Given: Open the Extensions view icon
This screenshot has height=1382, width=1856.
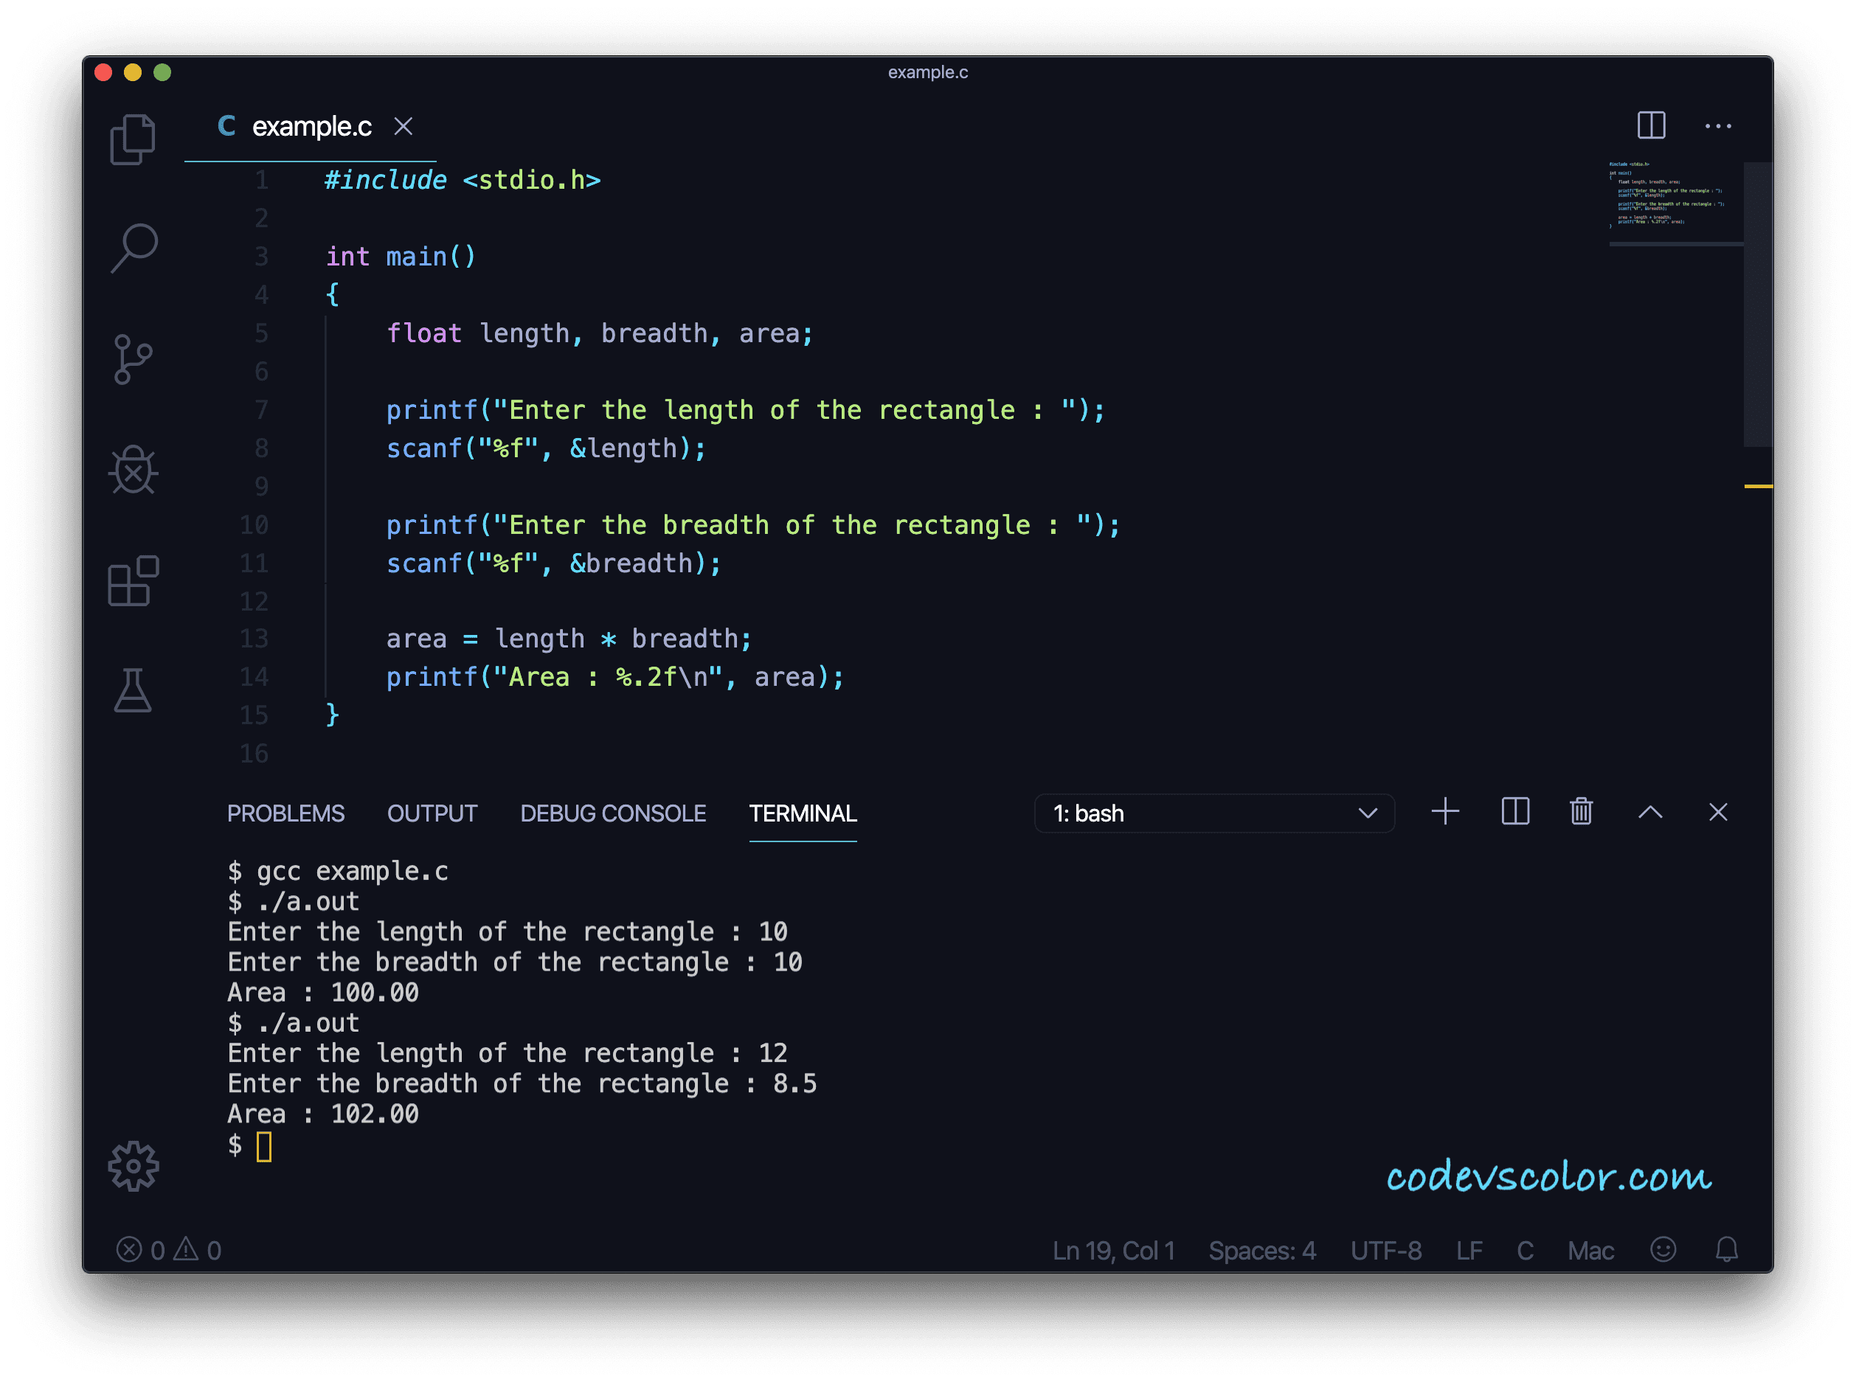Looking at the screenshot, I should (133, 580).
